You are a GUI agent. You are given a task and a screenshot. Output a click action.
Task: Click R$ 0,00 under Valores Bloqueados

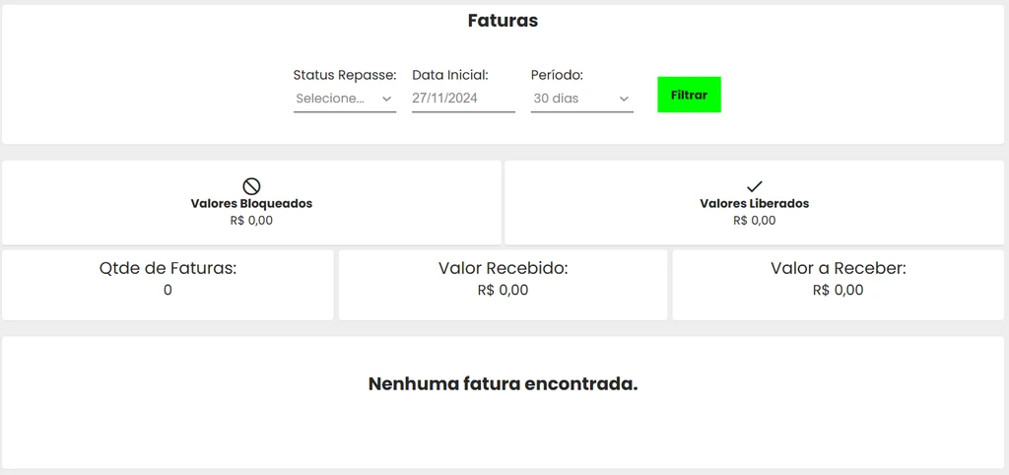(251, 221)
